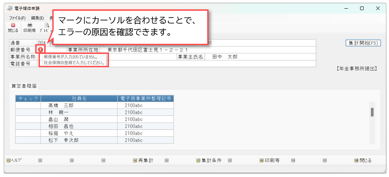
Task: Click the 電子用事業所整理記号 column header
Action: click(x=145, y=99)
